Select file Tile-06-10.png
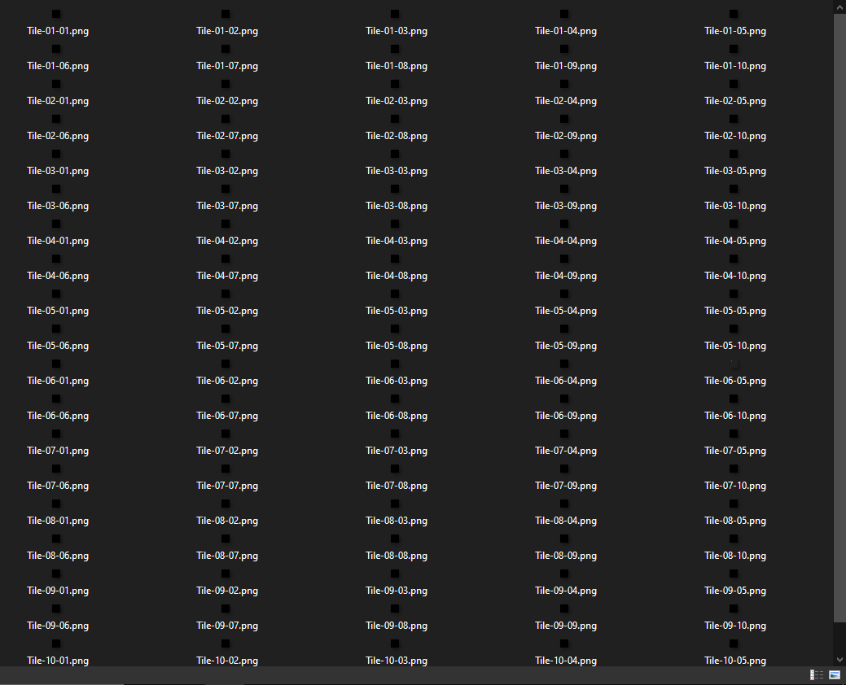 [x=735, y=417]
